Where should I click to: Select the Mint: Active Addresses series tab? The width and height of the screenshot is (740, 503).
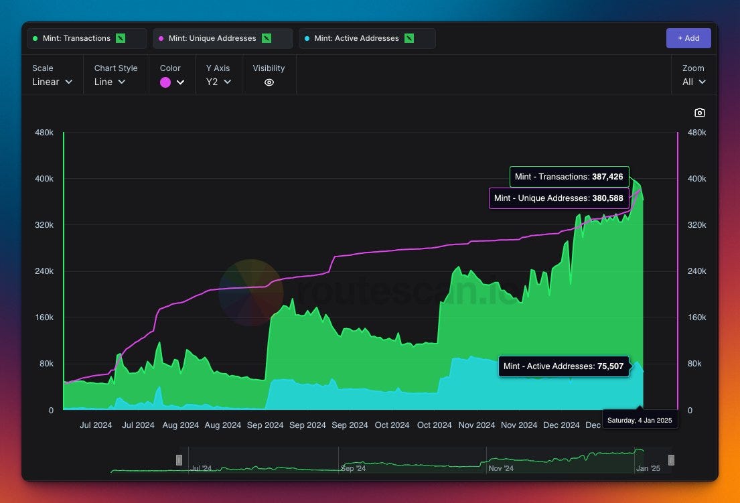(x=356, y=38)
